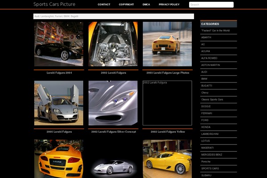Open the silver concept headlight thumbnail
267x178 pixels.
pyautogui.click(x=113, y=103)
